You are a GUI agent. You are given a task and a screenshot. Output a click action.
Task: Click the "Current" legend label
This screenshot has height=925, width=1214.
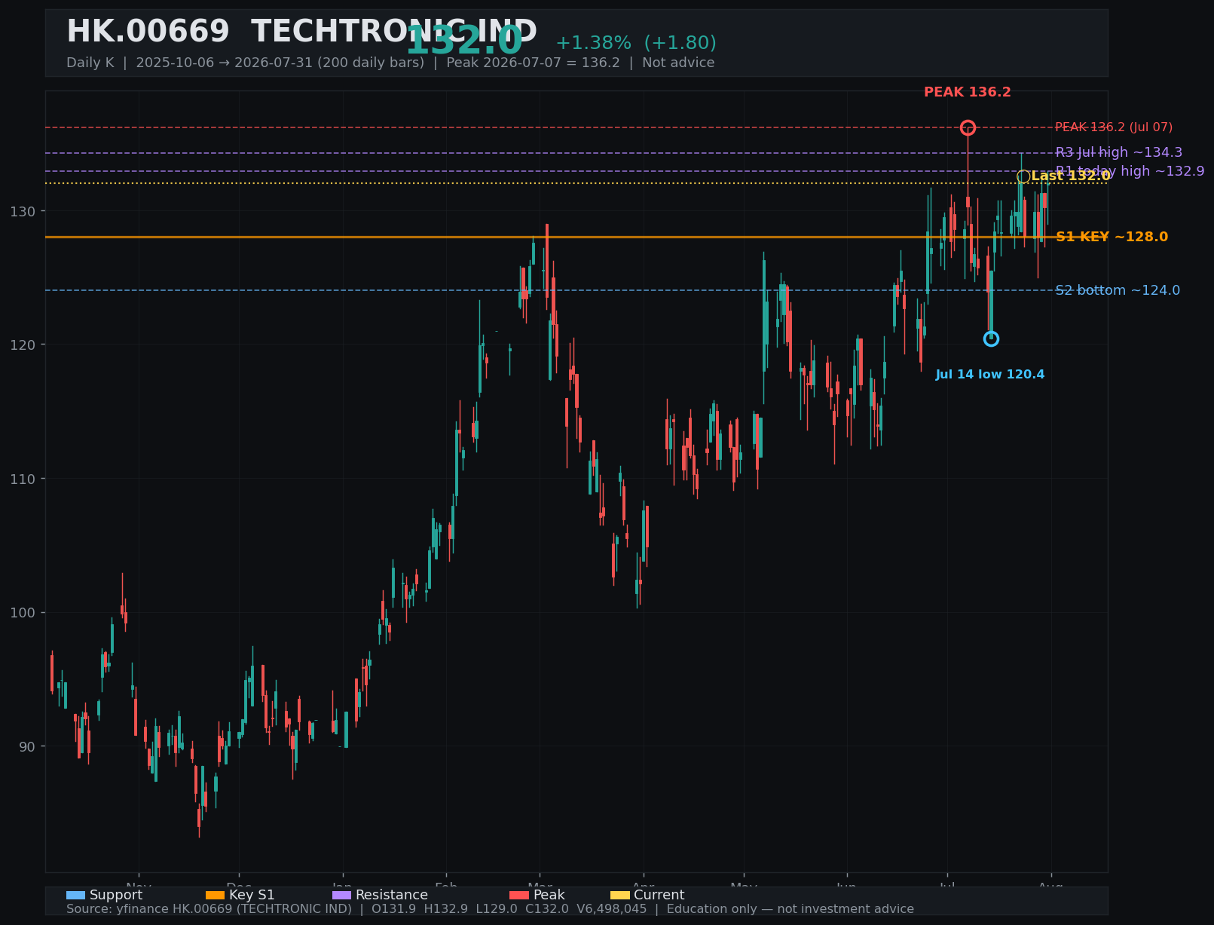pyautogui.click(x=659, y=895)
